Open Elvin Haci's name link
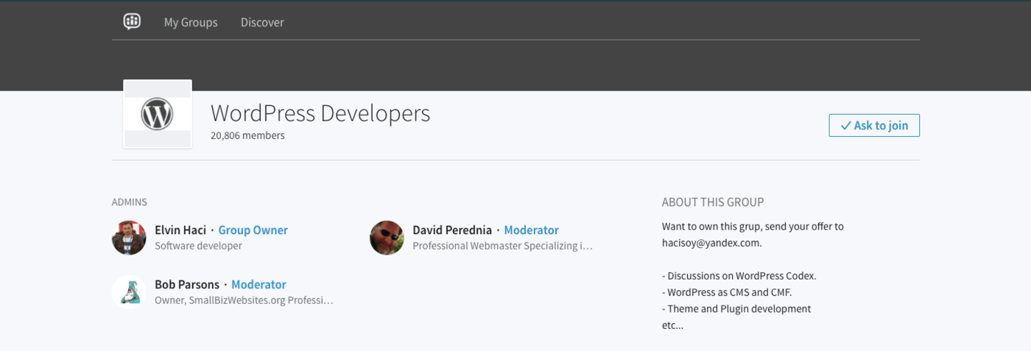 180,230
